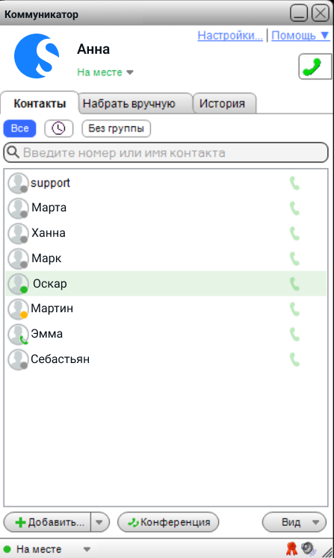The image size is (334, 558).
Task: Open the Набрать вручную tab
Action: pyautogui.click(x=135, y=104)
